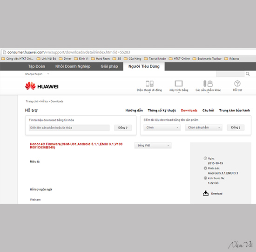Click the Download arrow icon

(x=206, y=193)
